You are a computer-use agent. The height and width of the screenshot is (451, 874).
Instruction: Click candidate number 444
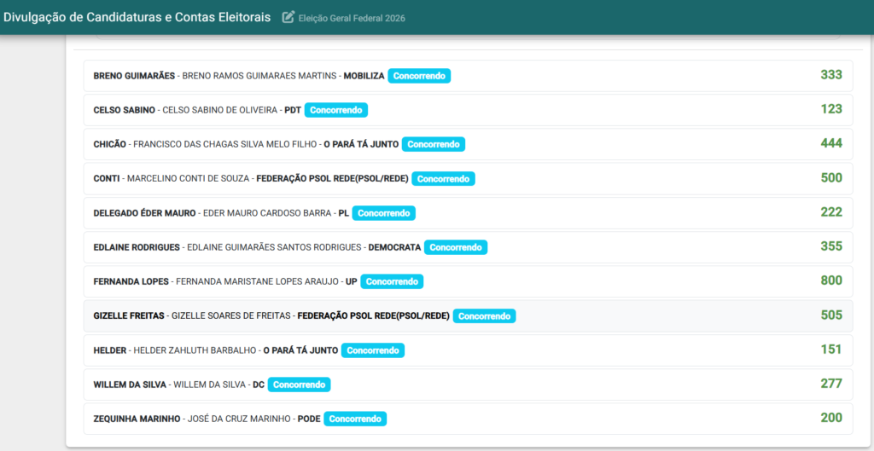(831, 143)
